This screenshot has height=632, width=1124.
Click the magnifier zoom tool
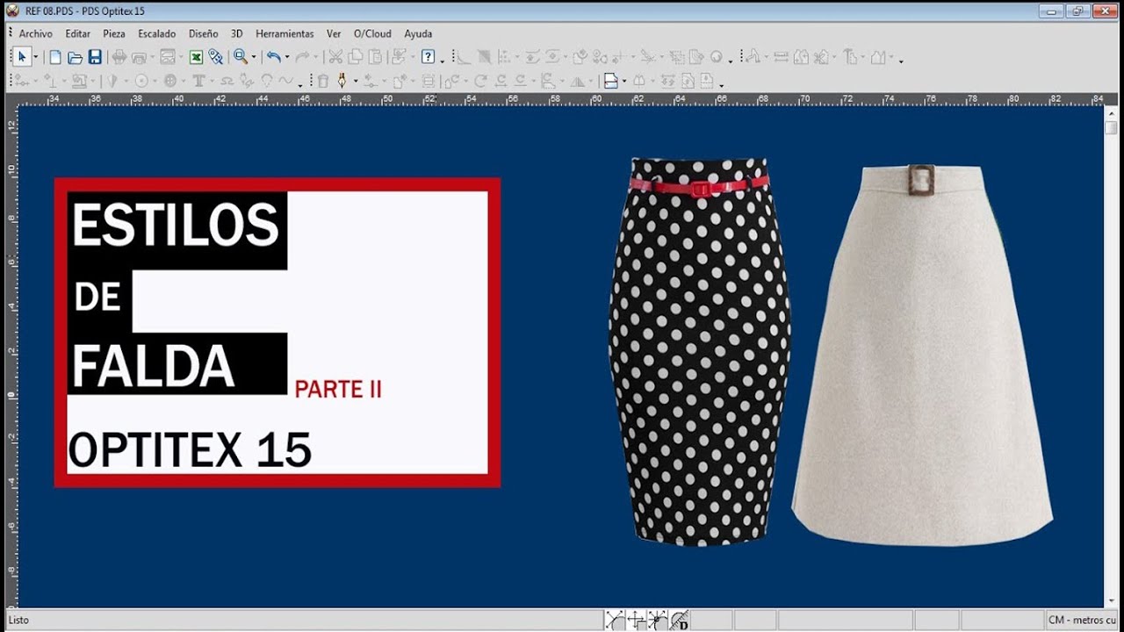pos(240,57)
